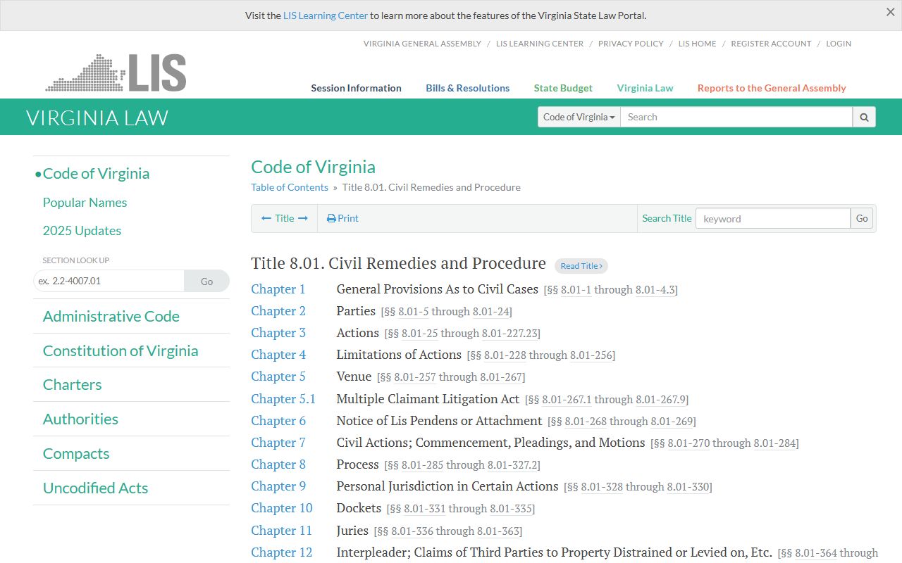The image size is (902, 563).
Task: Open Bills & Resolutions menu
Action: pyautogui.click(x=467, y=88)
